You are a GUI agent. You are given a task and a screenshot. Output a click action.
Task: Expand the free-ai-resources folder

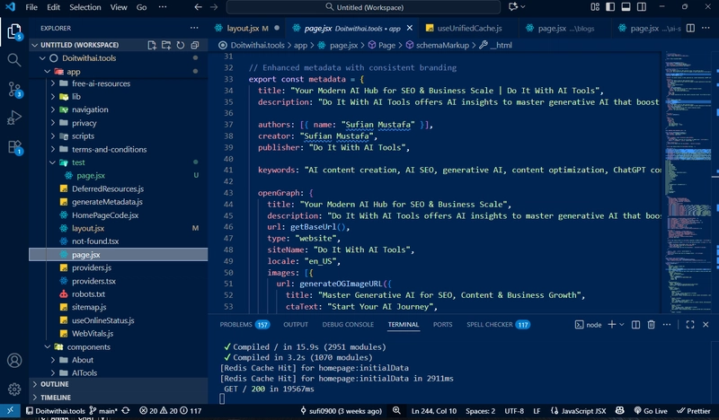click(101, 83)
